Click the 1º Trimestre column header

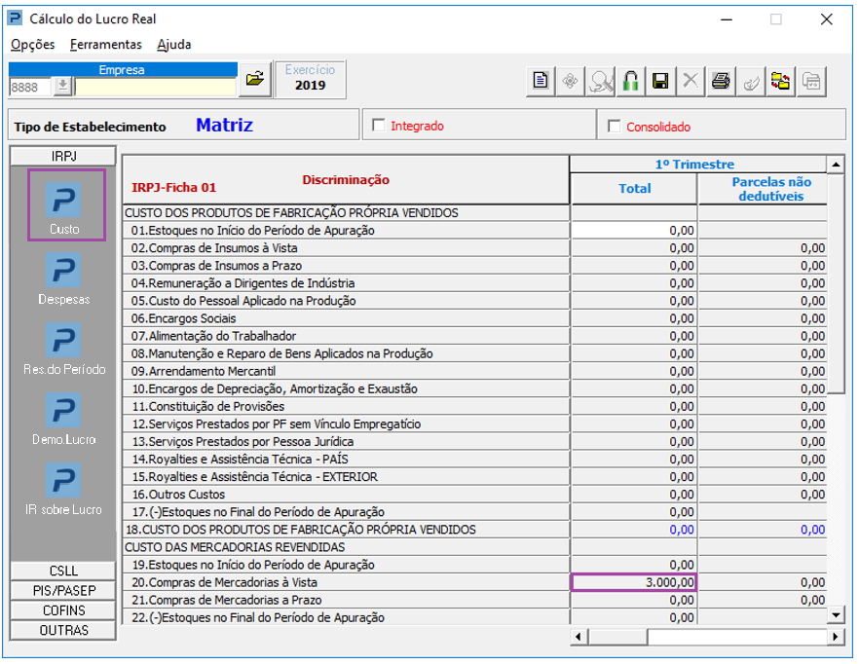(697, 164)
